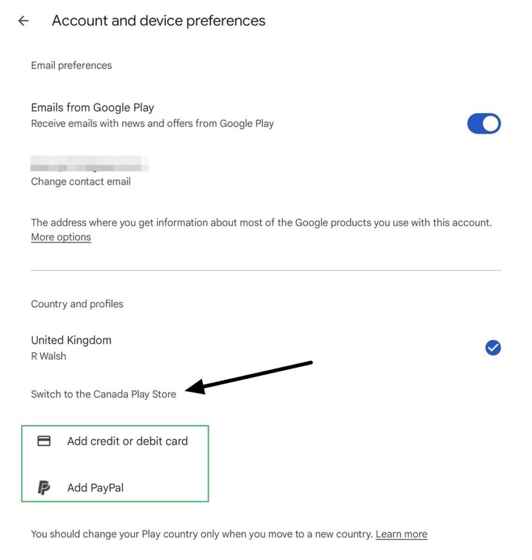The image size is (532, 560).
Task: Click the R Walsh profile name
Action: point(49,356)
